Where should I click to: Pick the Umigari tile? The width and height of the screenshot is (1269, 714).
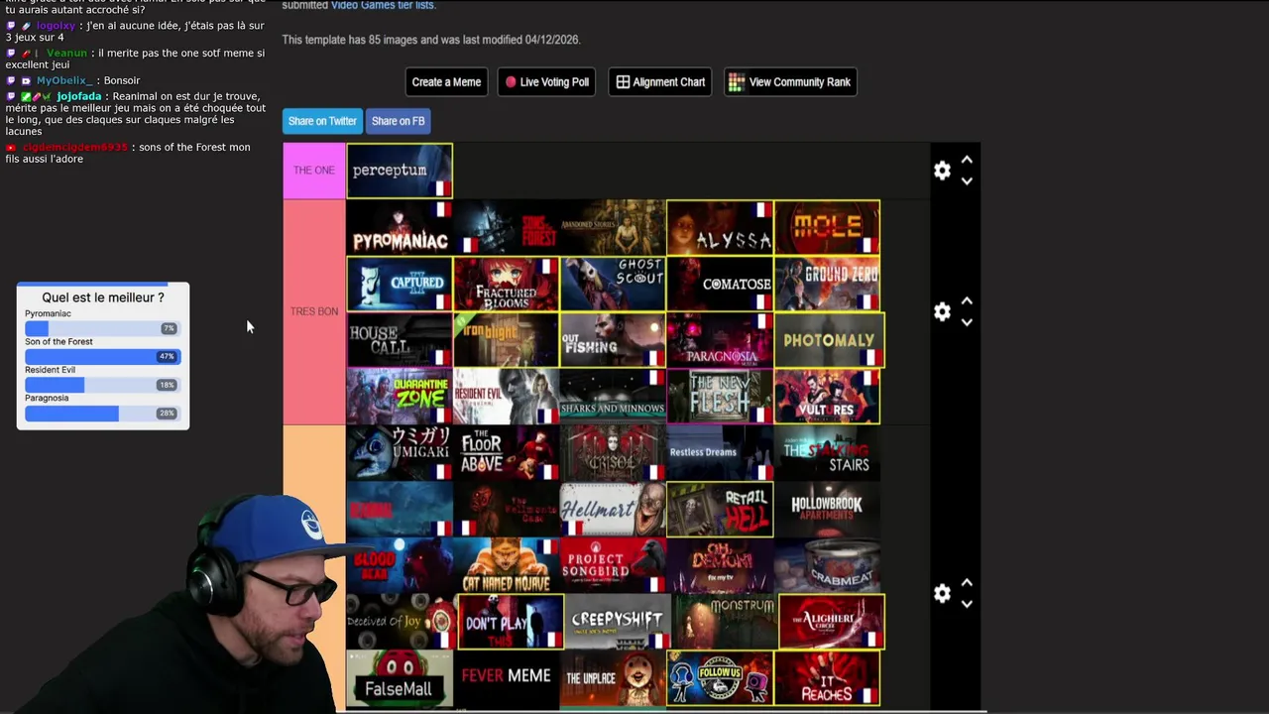tap(400, 453)
